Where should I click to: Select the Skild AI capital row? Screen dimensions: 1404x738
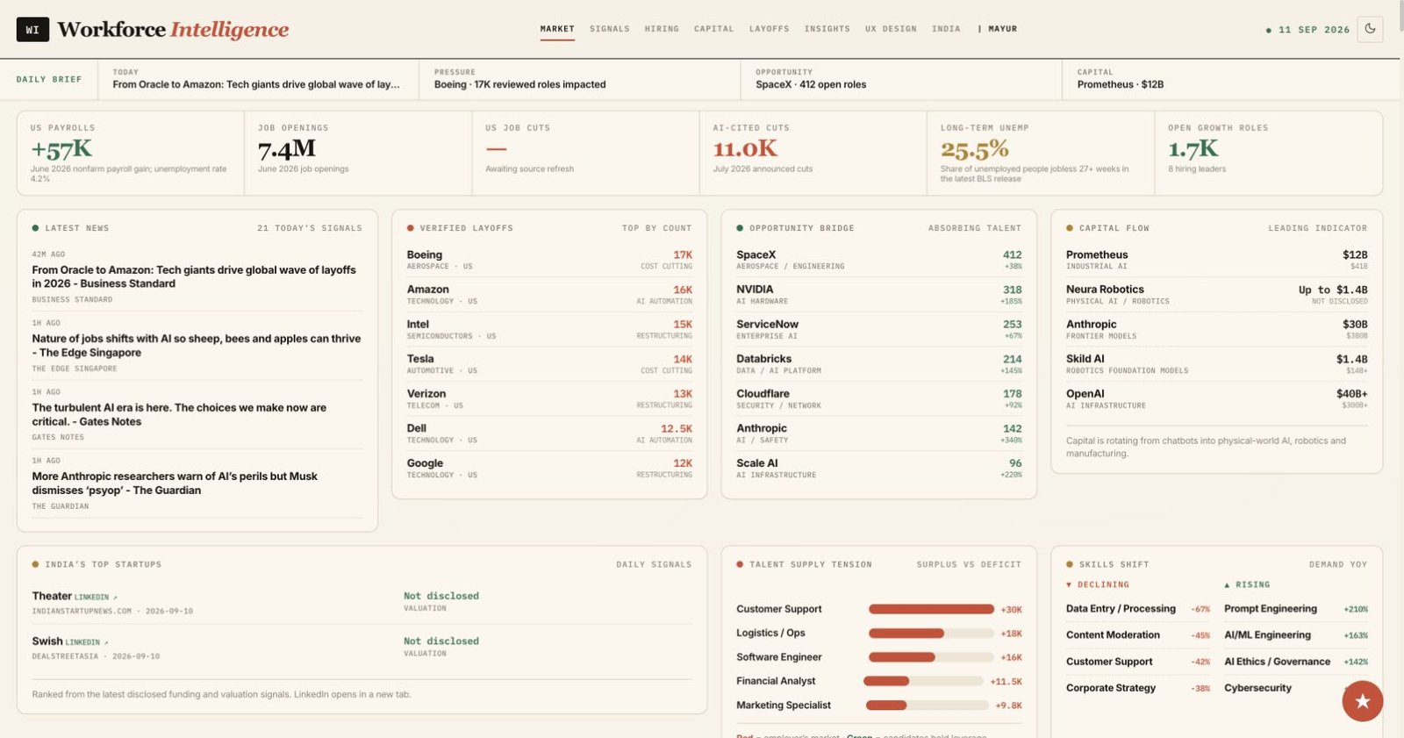pos(1217,364)
